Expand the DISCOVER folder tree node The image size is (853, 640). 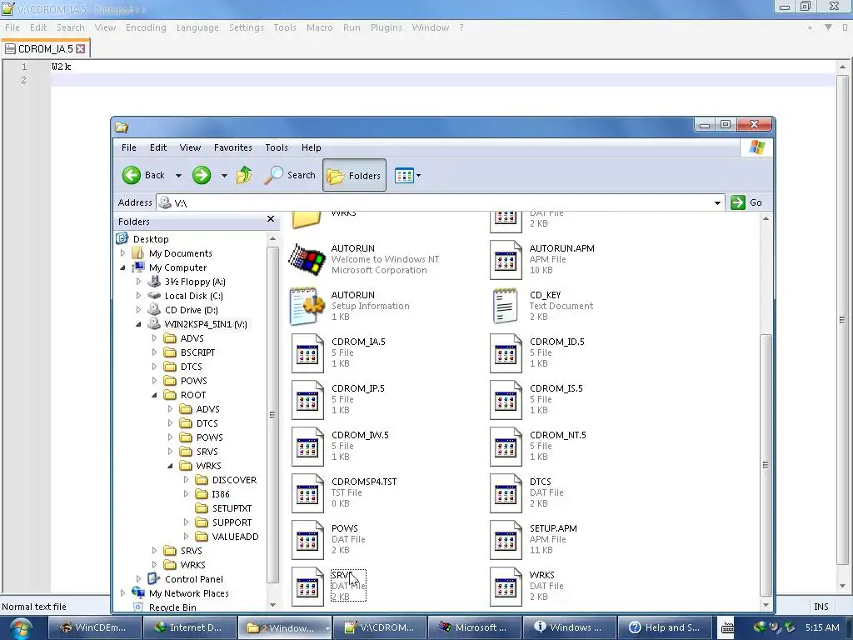coord(186,479)
